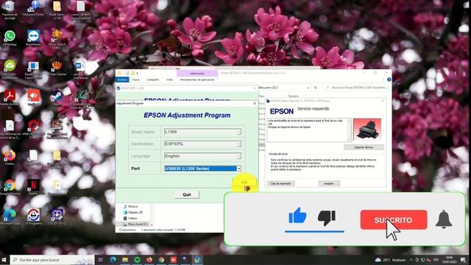Click Soporte técnico in Epson Status Monitor
This screenshot has width=471, height=265.
click(364, 147)
